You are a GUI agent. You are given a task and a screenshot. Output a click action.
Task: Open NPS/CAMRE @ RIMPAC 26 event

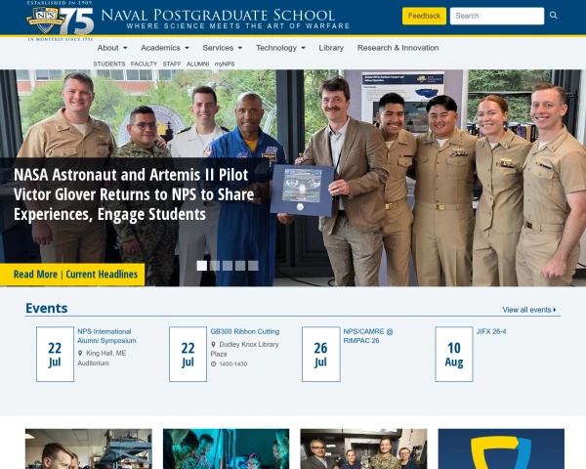[368, 336]
